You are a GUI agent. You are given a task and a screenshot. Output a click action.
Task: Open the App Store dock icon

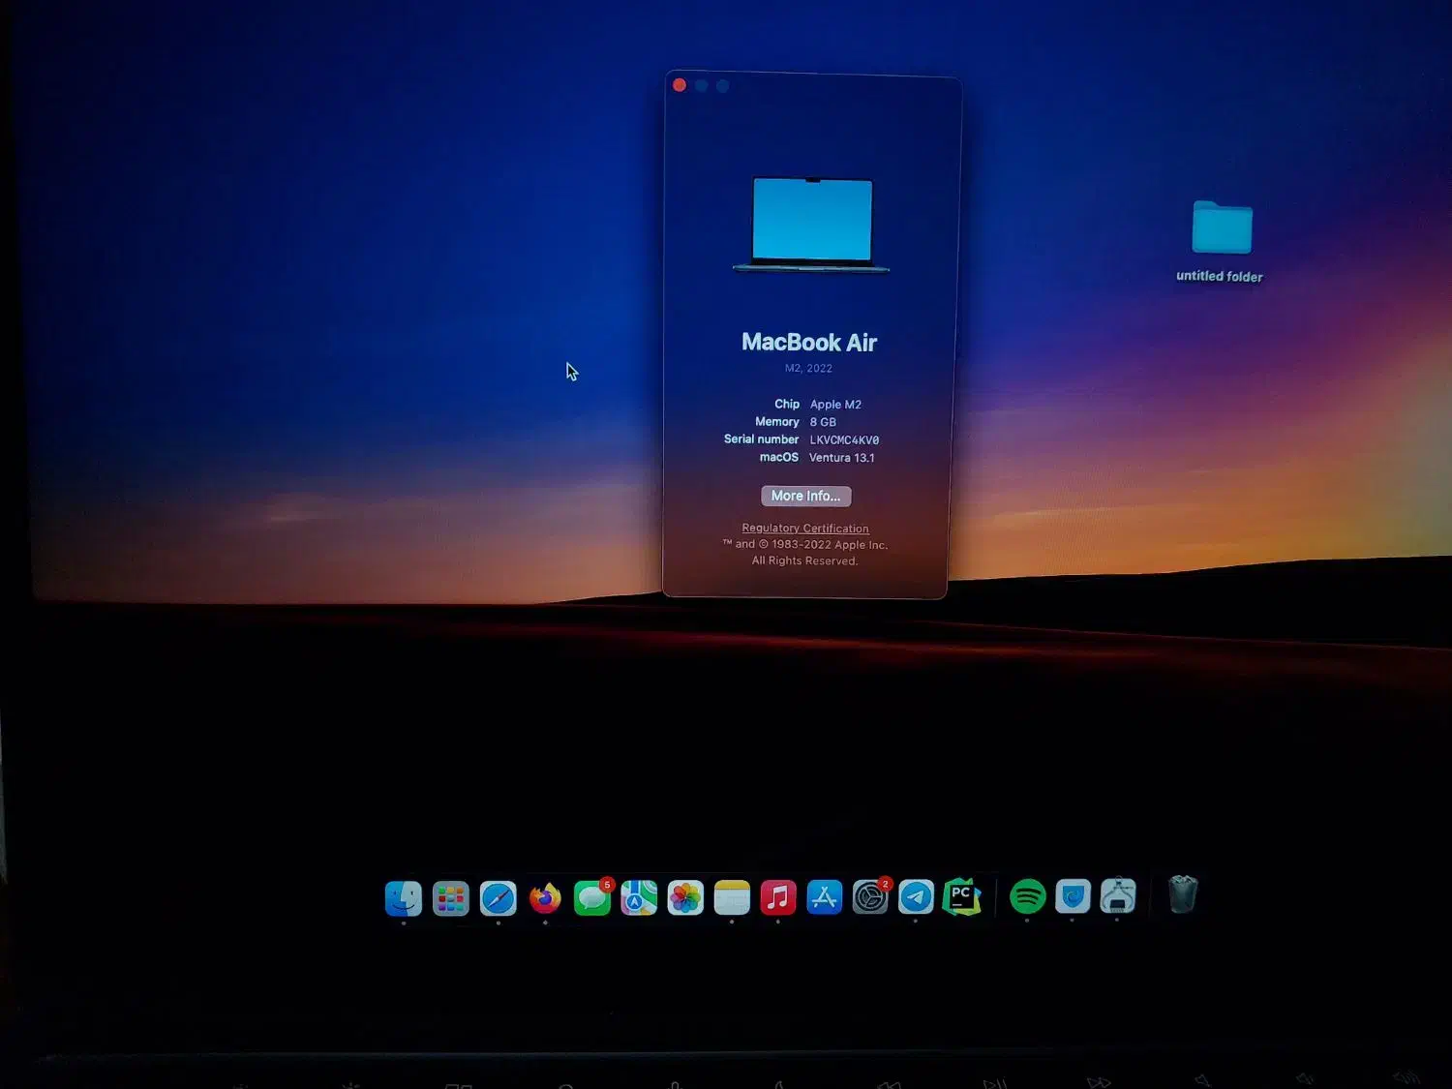825,897
